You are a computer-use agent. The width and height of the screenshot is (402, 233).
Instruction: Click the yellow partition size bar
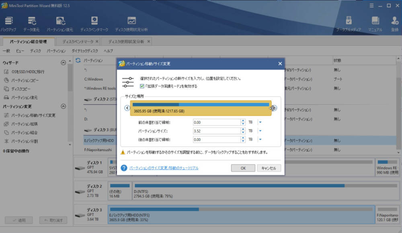click(201, 108)
